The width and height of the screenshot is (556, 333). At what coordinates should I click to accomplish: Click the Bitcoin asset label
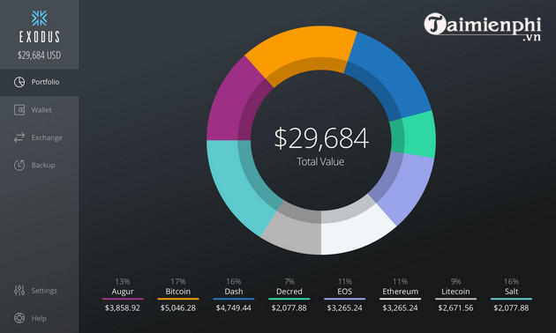(x=178, y=292)
